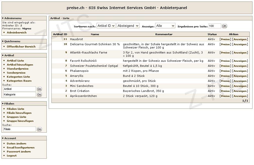Click the Artikel ID column header
The height and width of the screenshot is (165, 254).
(x=60, y=34)
